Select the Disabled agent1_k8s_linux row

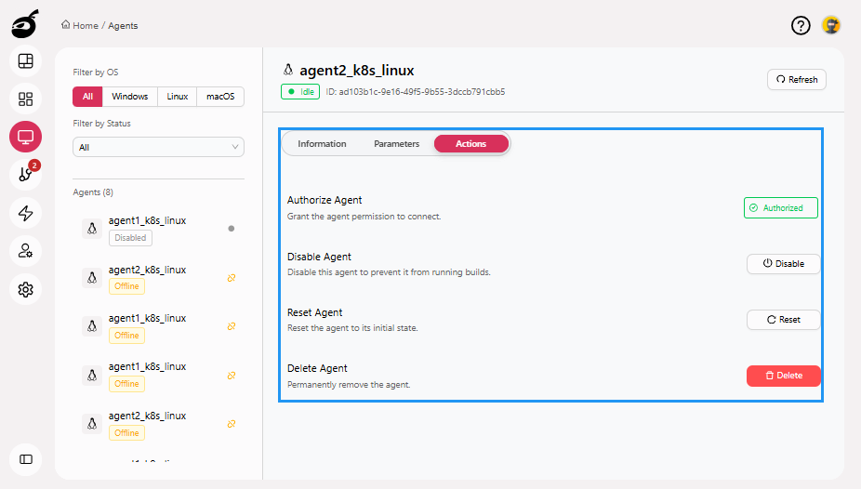(x=158, y=229)
